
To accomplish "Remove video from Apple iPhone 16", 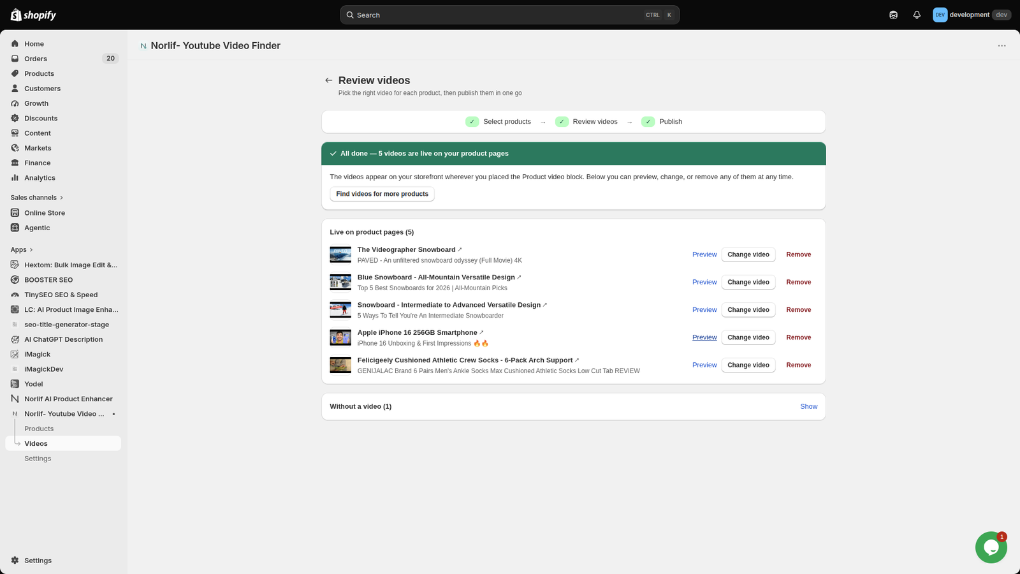I will [x=798, y=337].
